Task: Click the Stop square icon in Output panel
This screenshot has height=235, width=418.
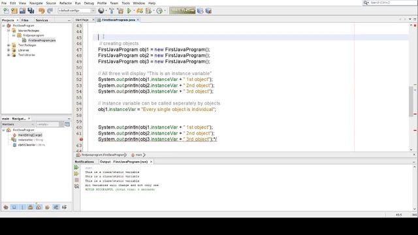Action: 76,180
